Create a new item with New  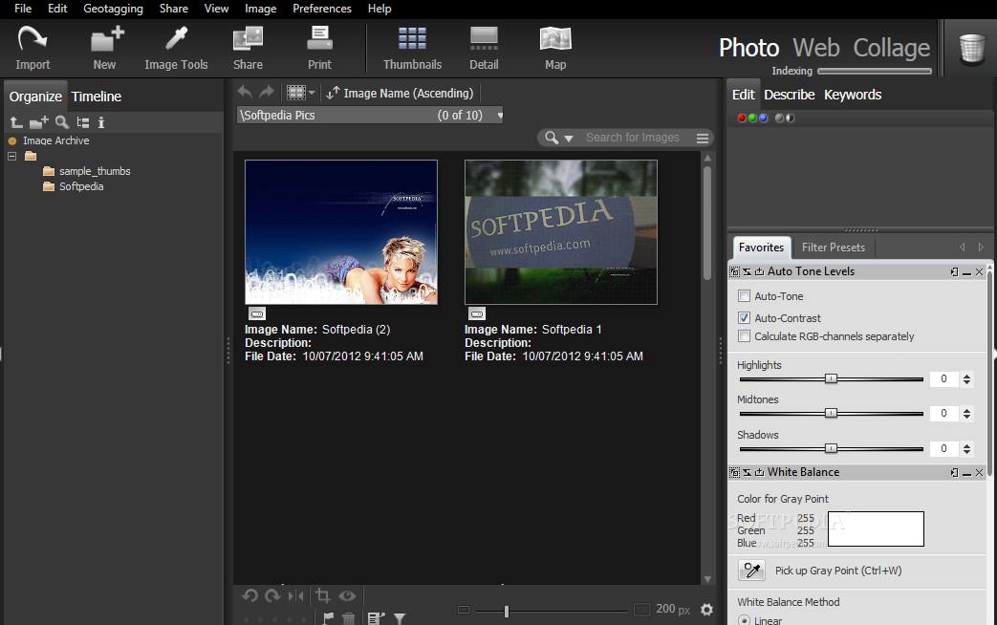(105, 48)
